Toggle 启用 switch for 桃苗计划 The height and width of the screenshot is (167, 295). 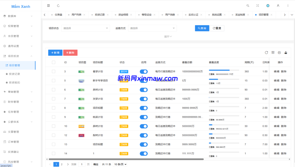pos(144,117)
